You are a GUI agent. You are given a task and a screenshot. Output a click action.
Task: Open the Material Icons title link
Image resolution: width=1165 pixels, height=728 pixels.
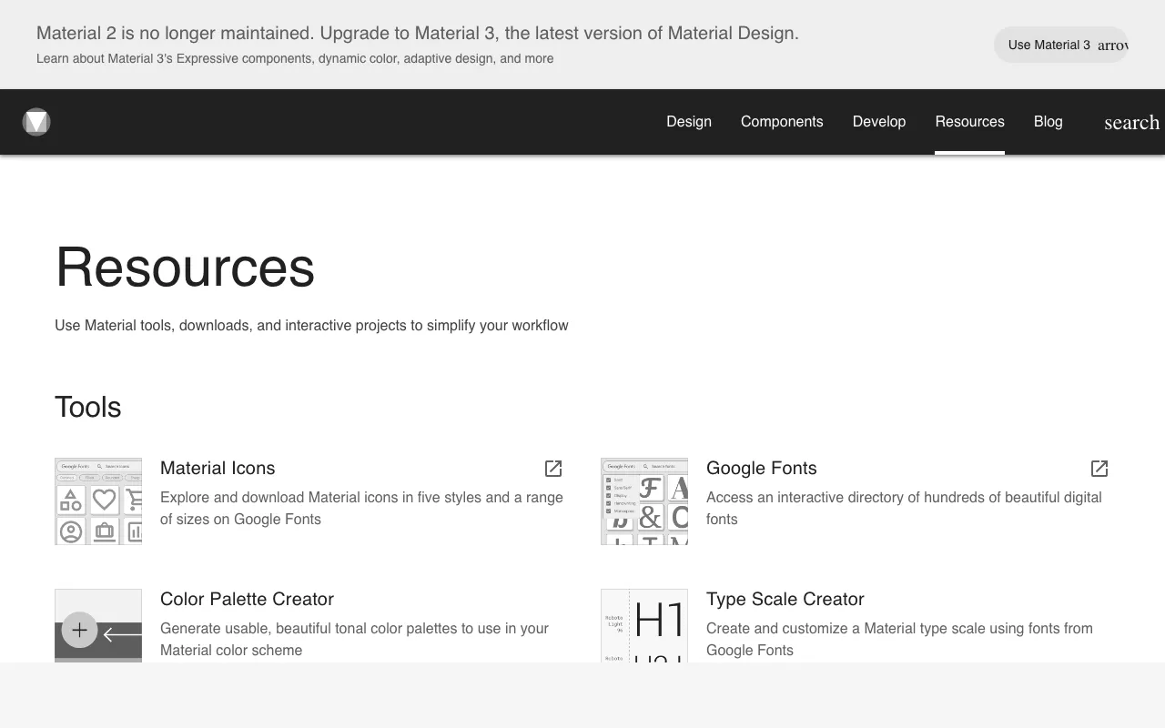coord(218,468)
